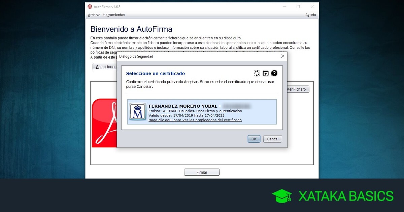Open the certificate properties link
This screenshot has height=212, width=404.
(195, 120)
